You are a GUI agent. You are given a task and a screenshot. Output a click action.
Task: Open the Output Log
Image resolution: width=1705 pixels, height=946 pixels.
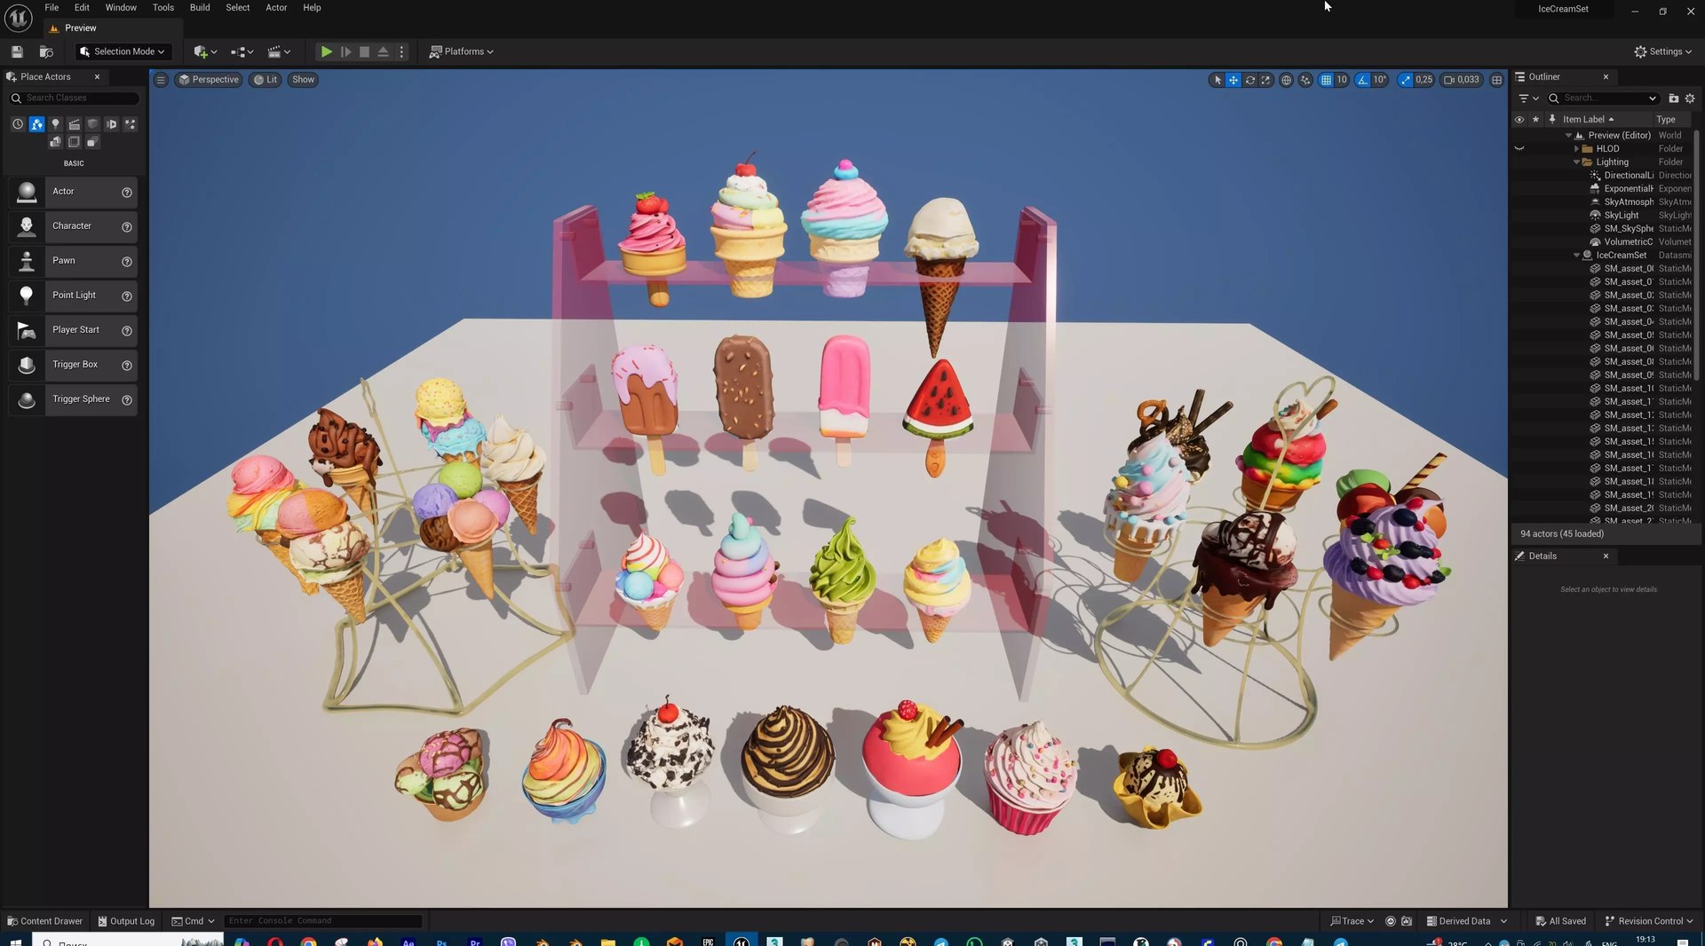[126, 921]
